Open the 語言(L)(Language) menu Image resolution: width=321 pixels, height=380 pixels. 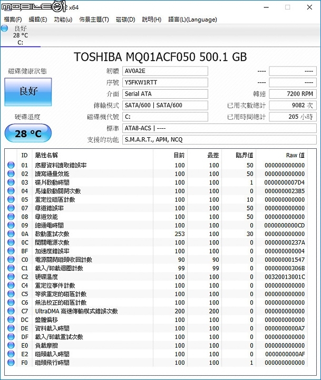pos(192,20)
